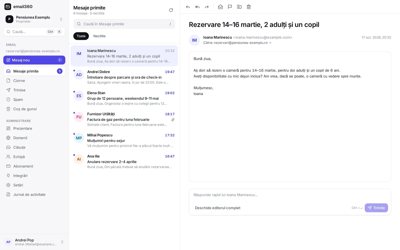This screenshot has height=250, width=400.
Task: Switch to Necitite filter tab
Action: tap(99, 36)
